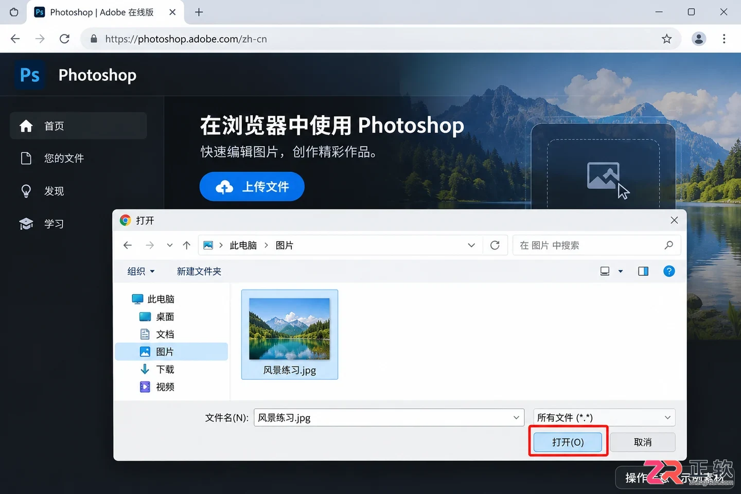Open the browser profile avatar
741x494 pixels.
698,39
